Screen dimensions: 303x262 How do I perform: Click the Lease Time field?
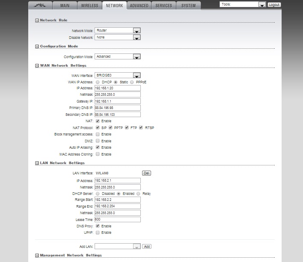(x=118, y=219)
